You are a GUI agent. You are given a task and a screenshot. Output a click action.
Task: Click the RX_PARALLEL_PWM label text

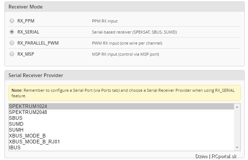point(38,43)
